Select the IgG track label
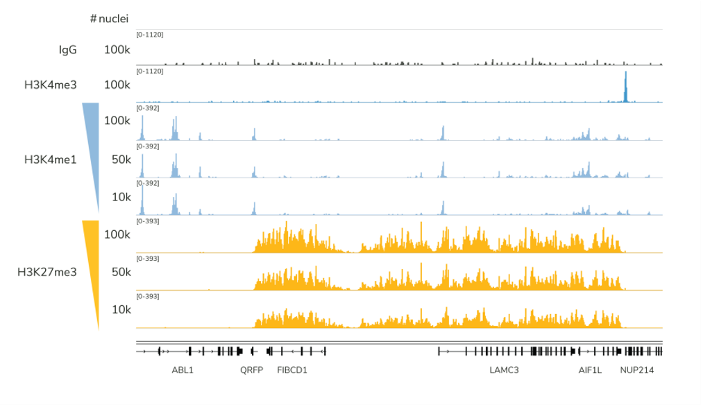 68,49
